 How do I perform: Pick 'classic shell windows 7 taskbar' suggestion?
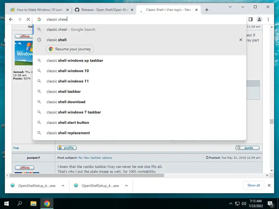(x=139, y=112)
